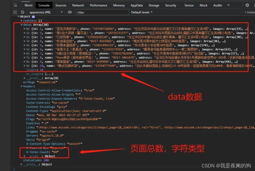255x171 pixels.
Task: Select the length: 10 property
Action: coord(35,70)
